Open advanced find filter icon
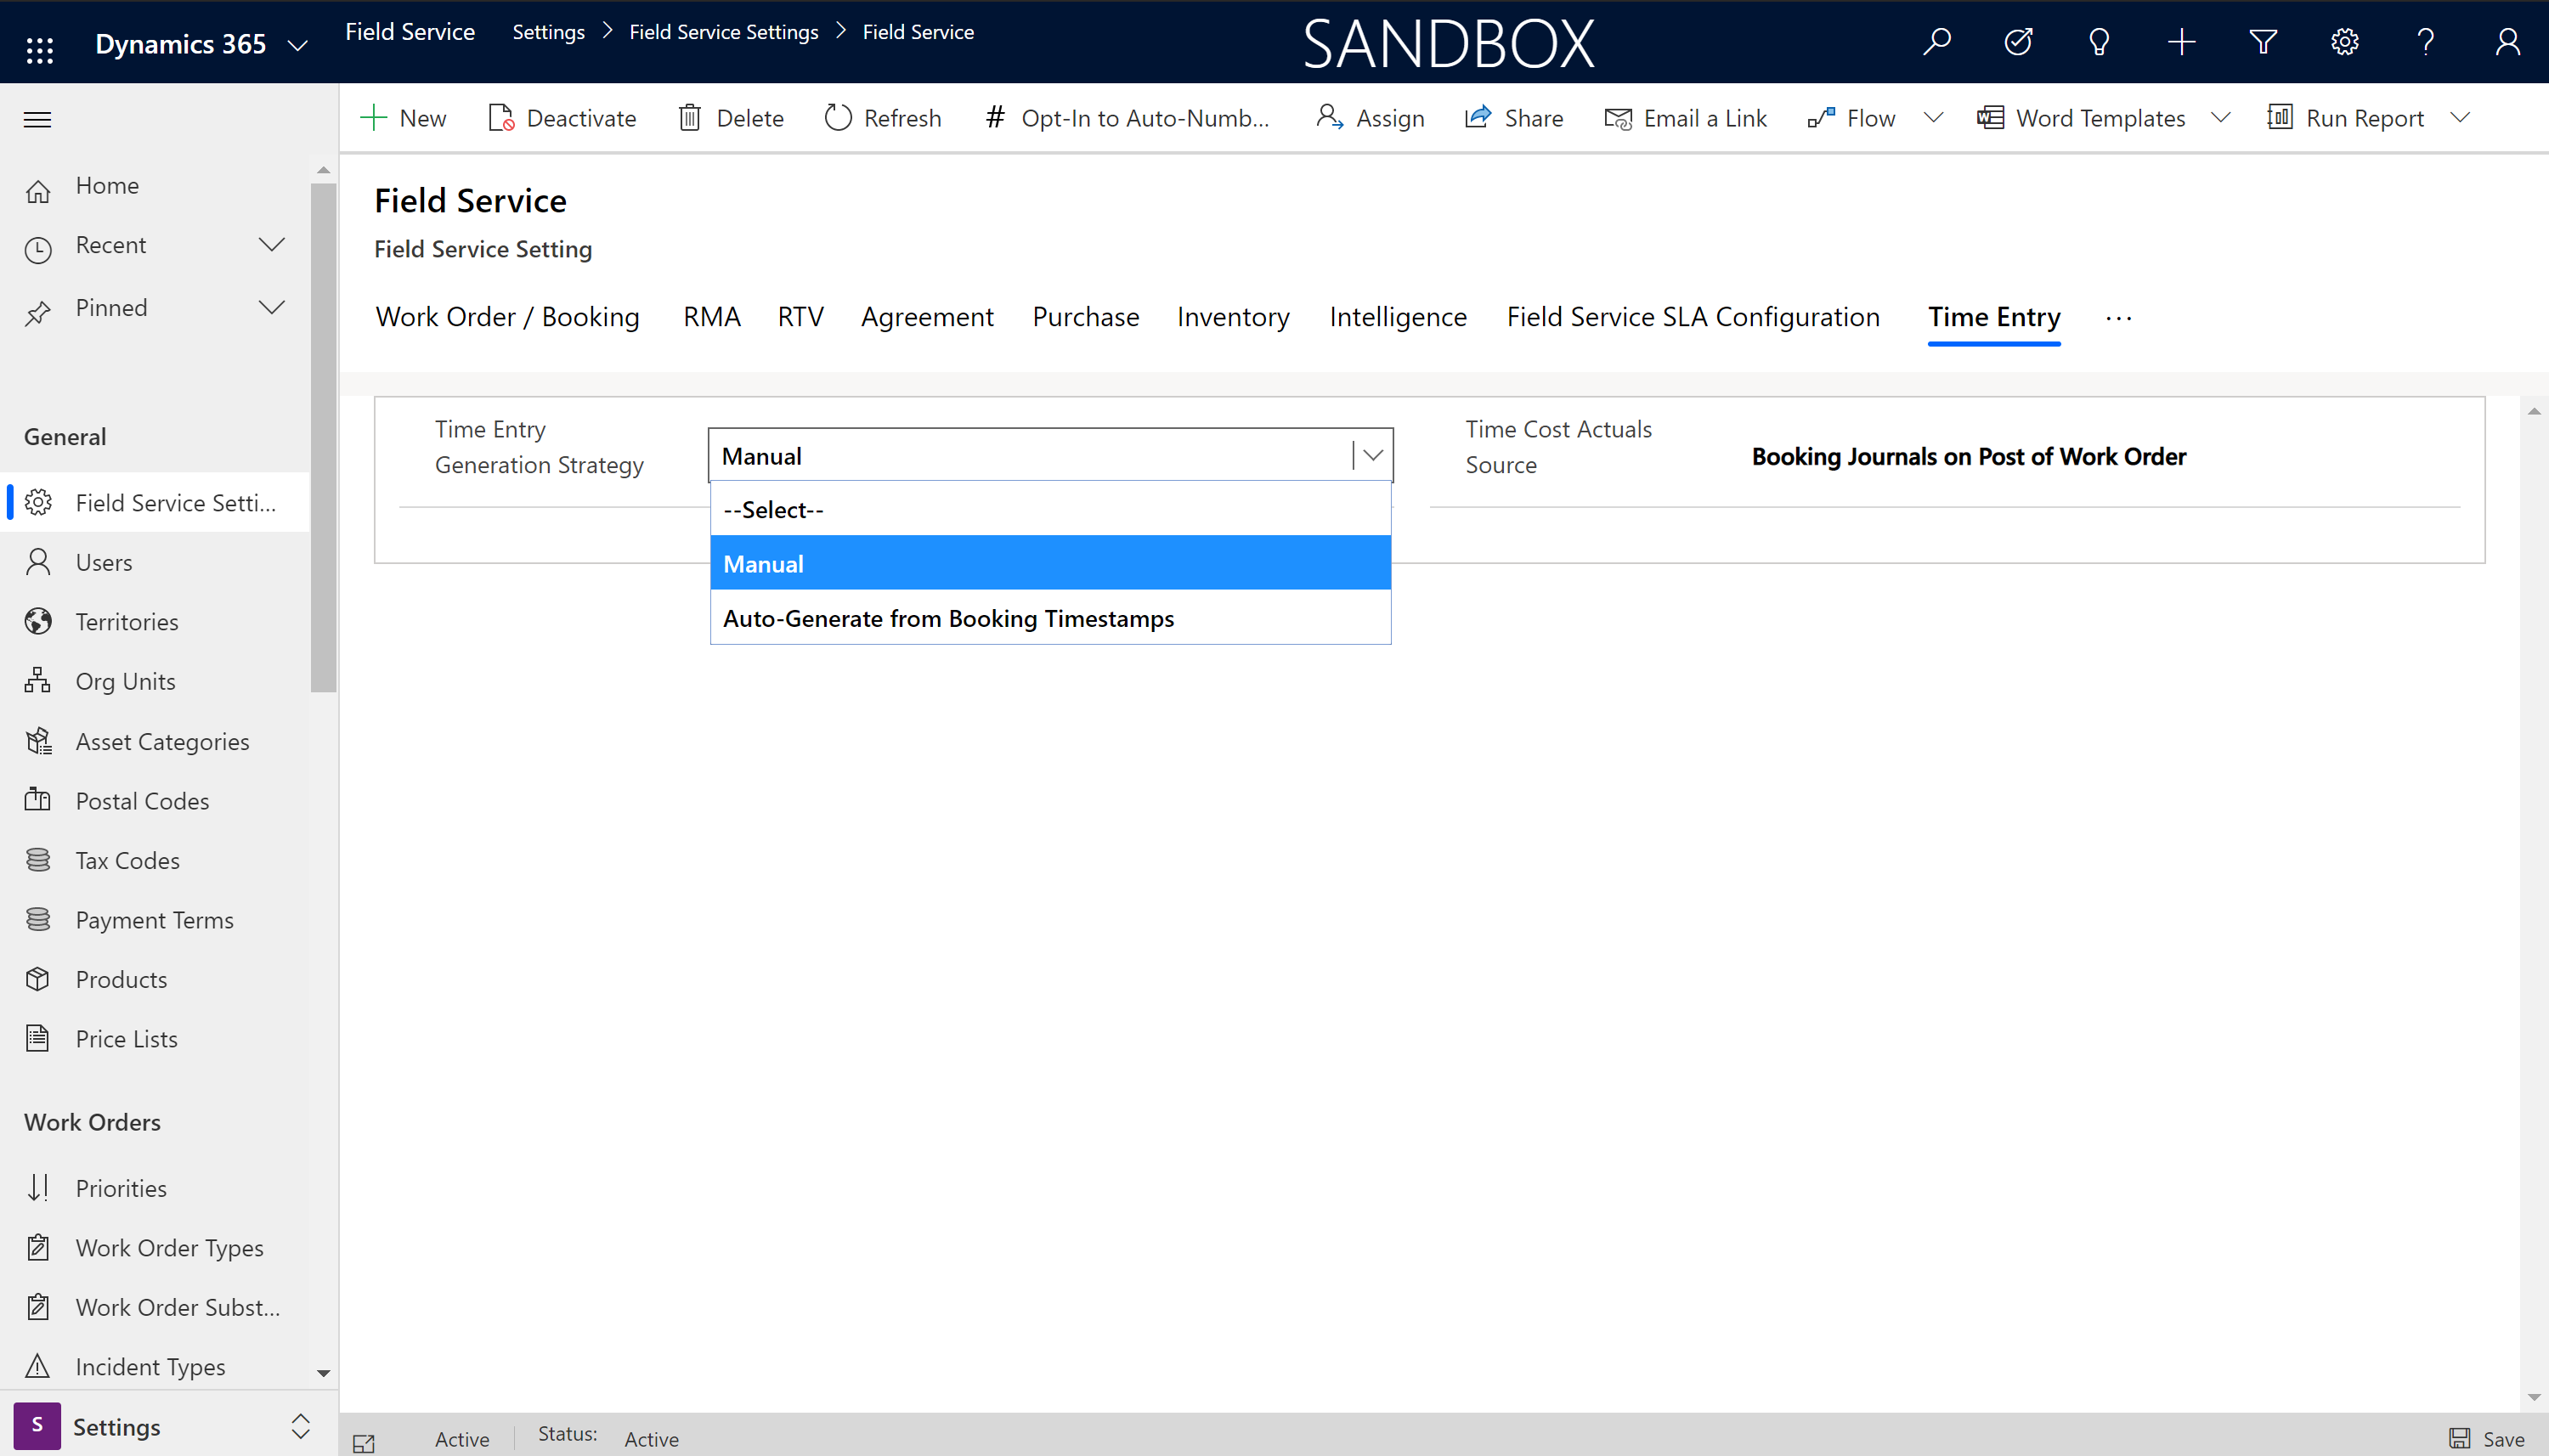 click(2263, 42)
